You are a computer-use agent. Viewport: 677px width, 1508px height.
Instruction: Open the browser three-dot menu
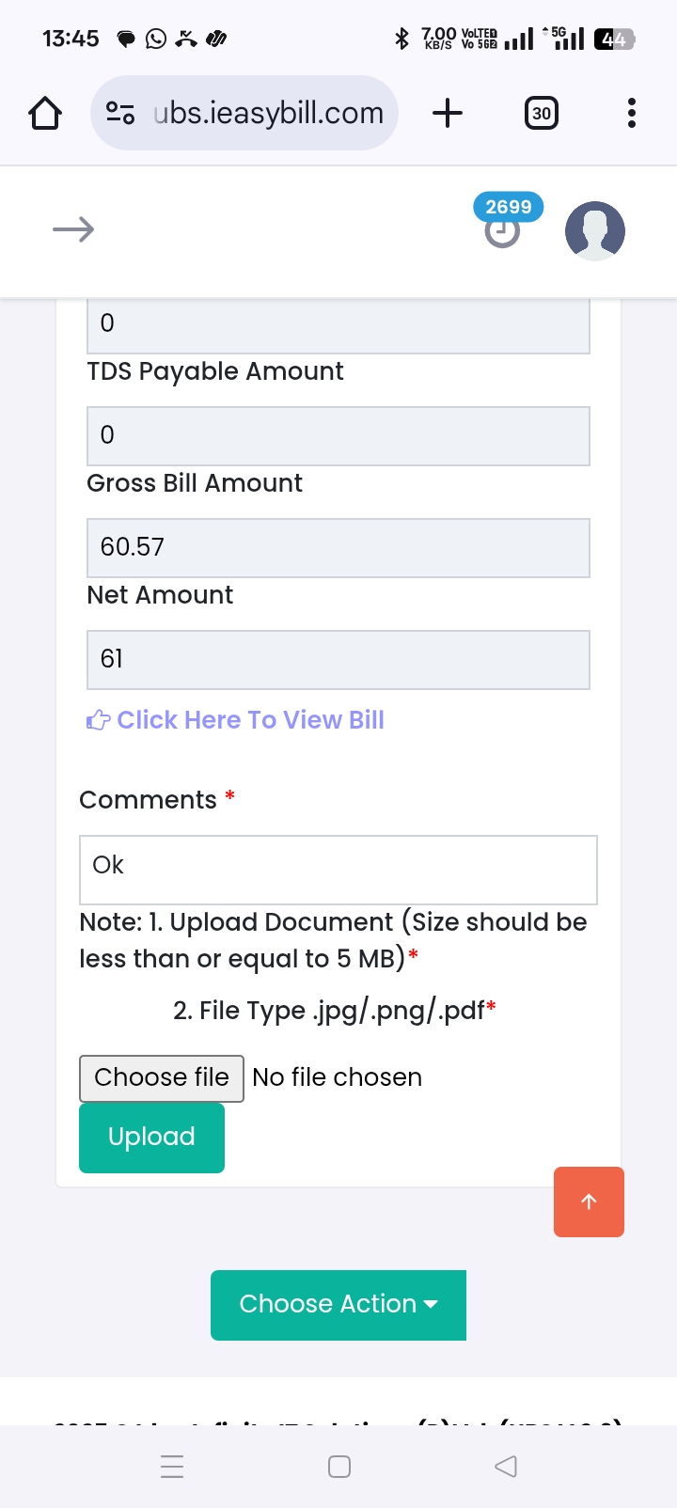tap(631, 114)
